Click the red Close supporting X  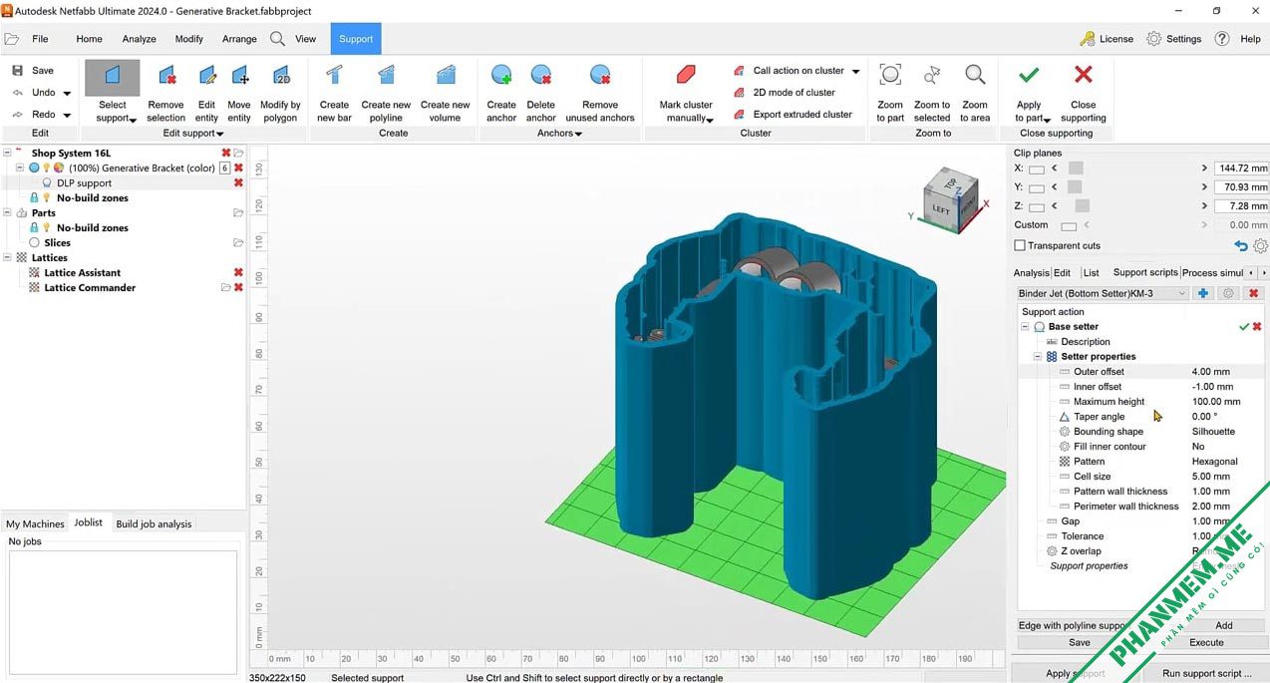[x=1084, y=75]
